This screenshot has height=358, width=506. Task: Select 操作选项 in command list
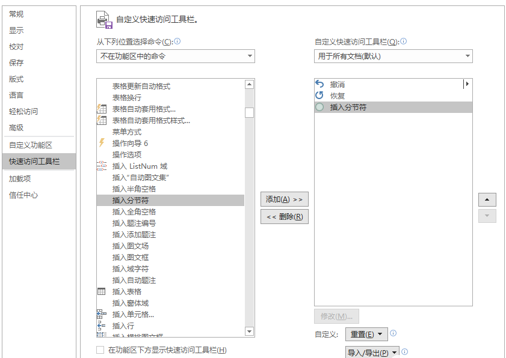pos(170,154)
